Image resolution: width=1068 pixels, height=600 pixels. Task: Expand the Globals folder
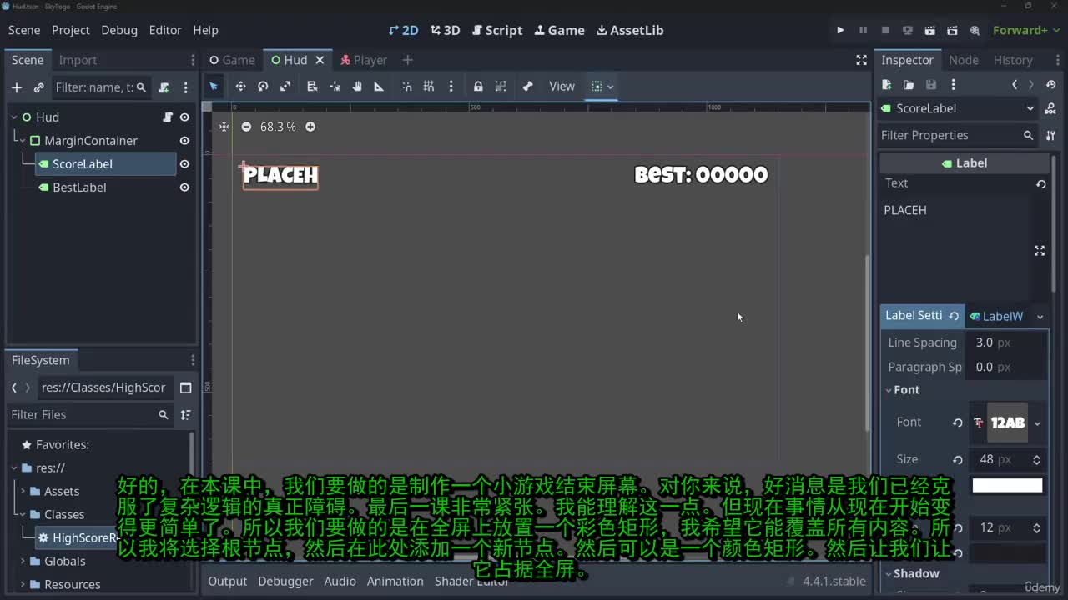23,562
